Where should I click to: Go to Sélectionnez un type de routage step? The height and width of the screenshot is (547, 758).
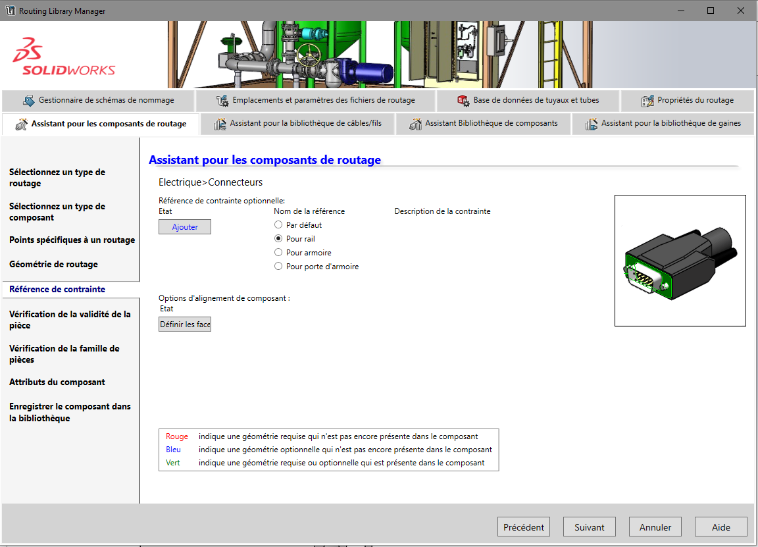point(57,178)
